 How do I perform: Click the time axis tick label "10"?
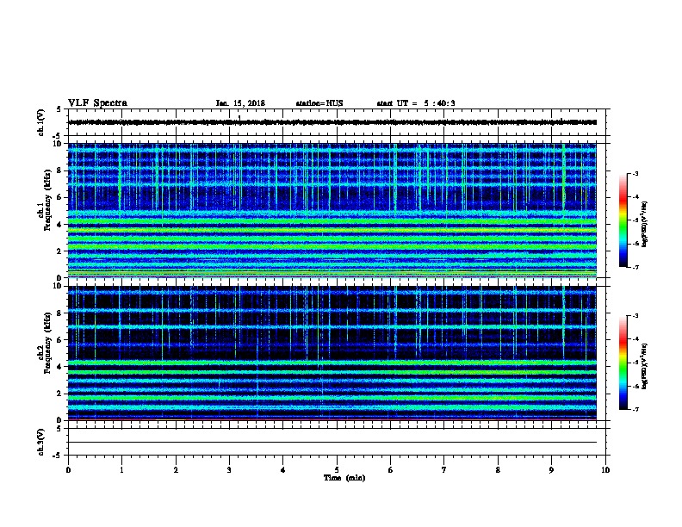point(605,470)
